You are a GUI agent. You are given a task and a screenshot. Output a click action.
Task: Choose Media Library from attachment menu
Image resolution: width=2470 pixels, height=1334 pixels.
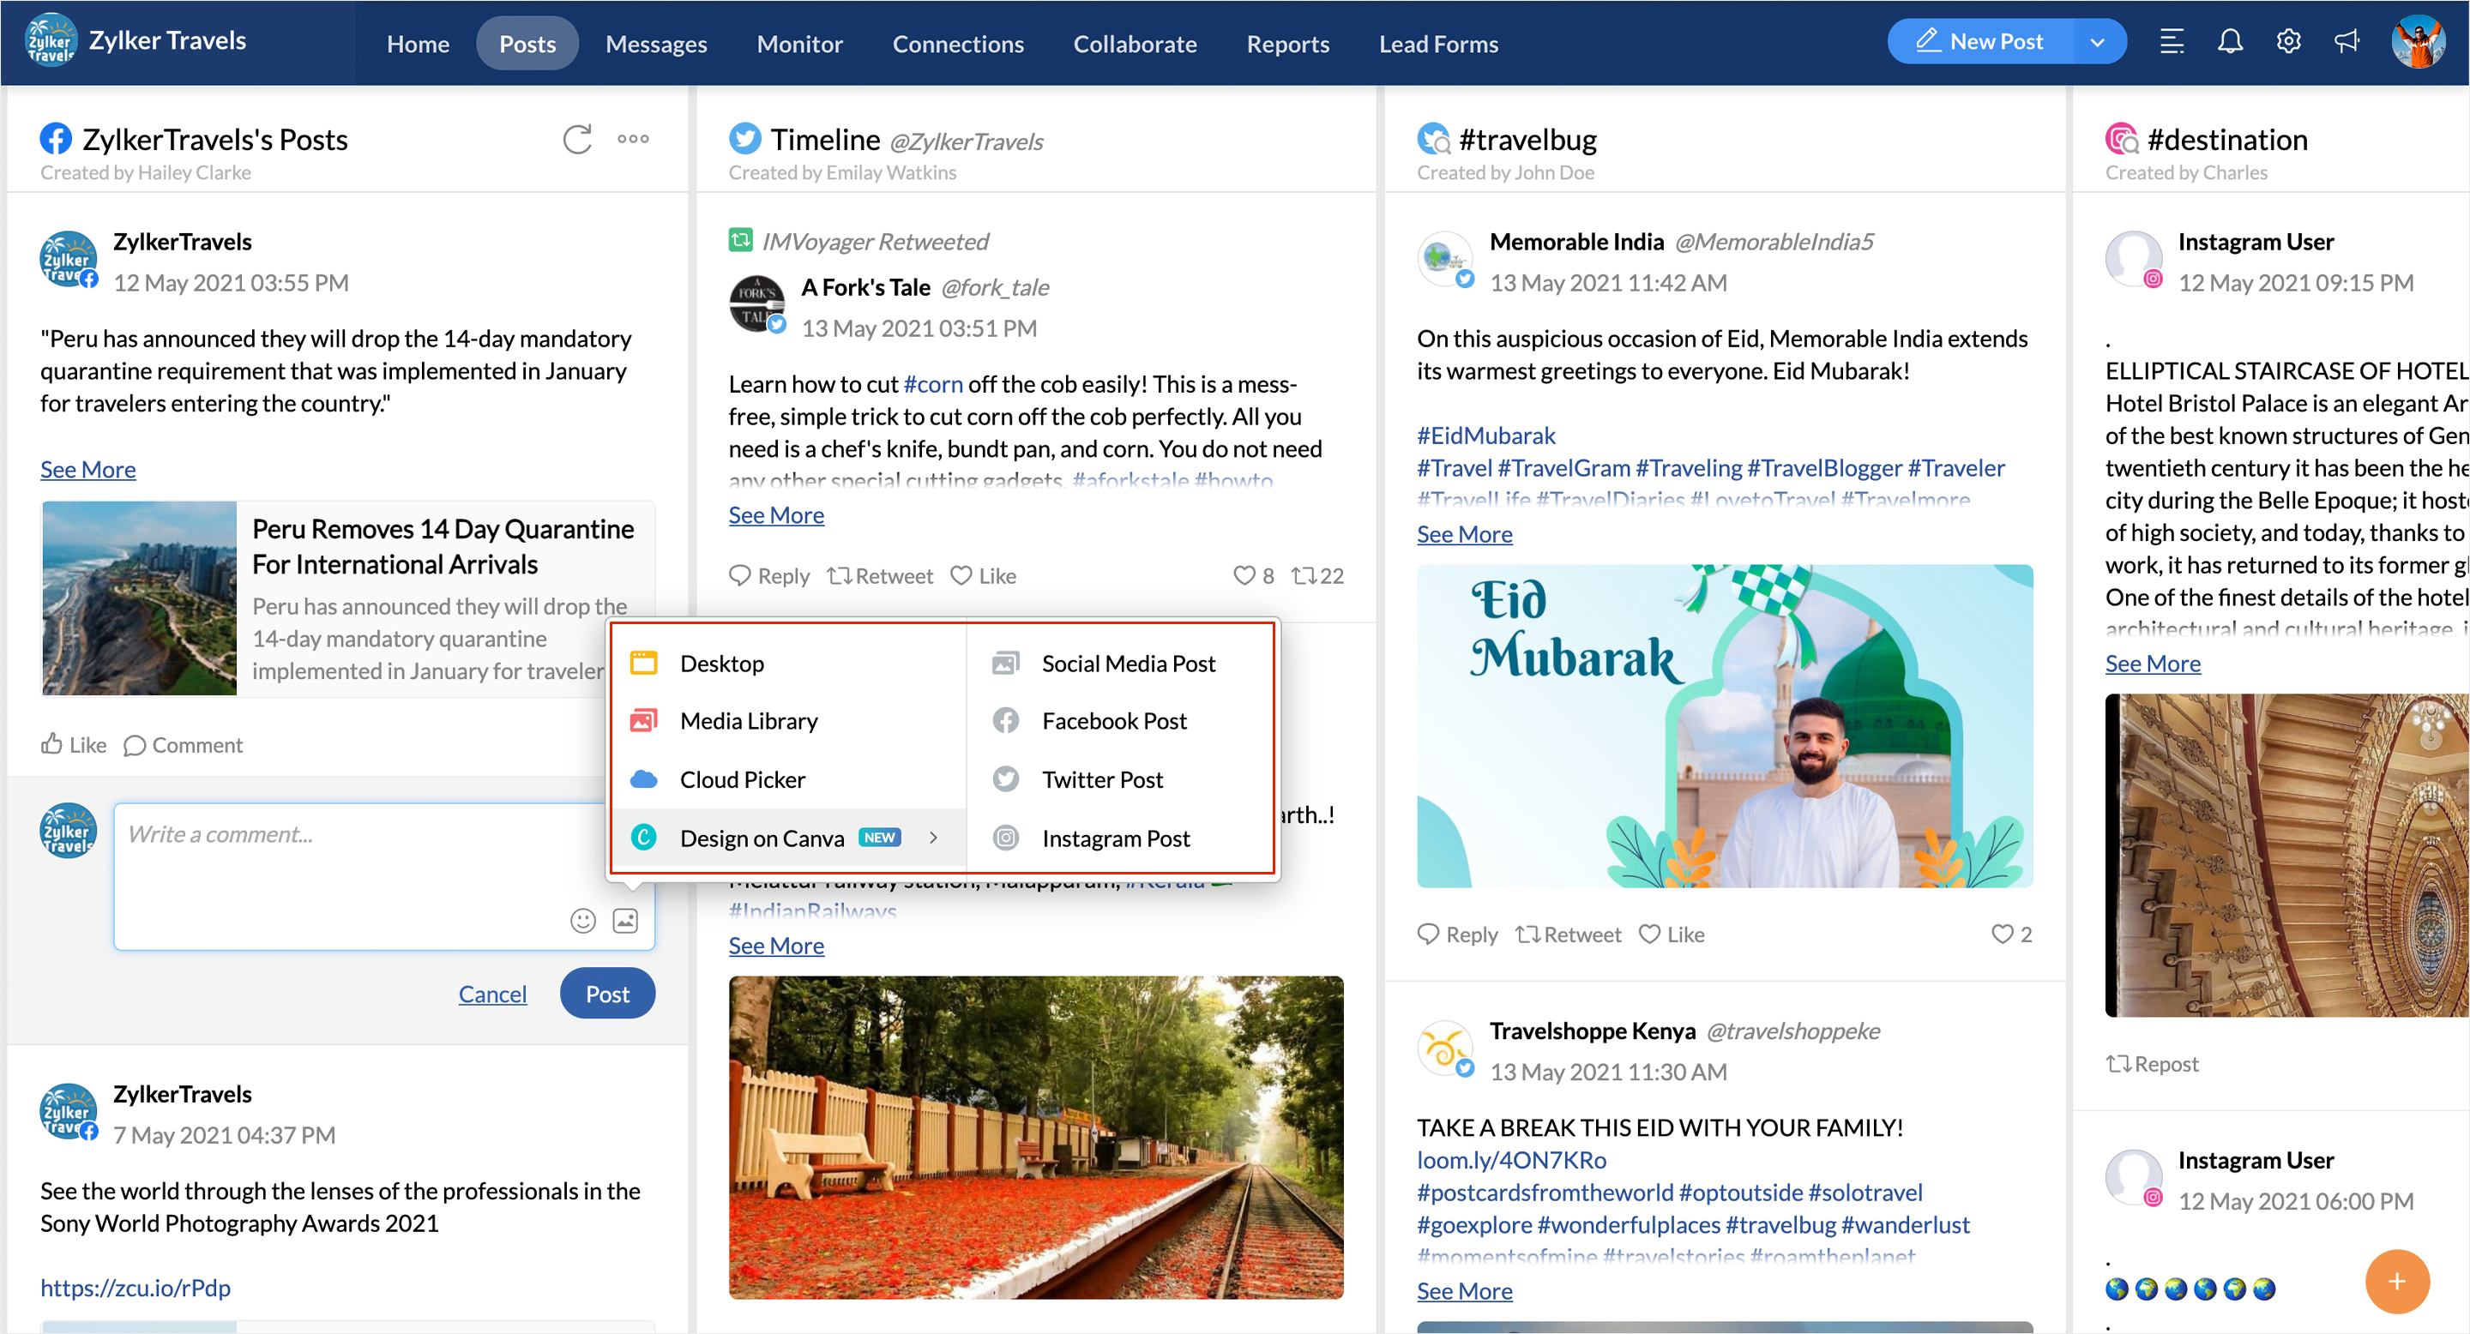pos(748,722)
